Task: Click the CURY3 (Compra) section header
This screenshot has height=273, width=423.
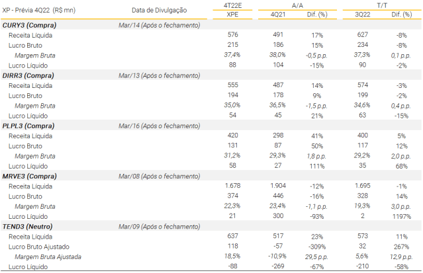Action: (x=30, y=24)
